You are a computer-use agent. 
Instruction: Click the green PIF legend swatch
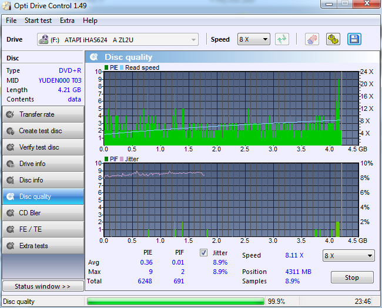106,159
